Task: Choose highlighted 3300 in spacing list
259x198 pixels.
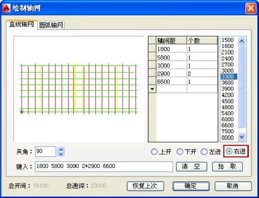Action: [x=229, y=77]
